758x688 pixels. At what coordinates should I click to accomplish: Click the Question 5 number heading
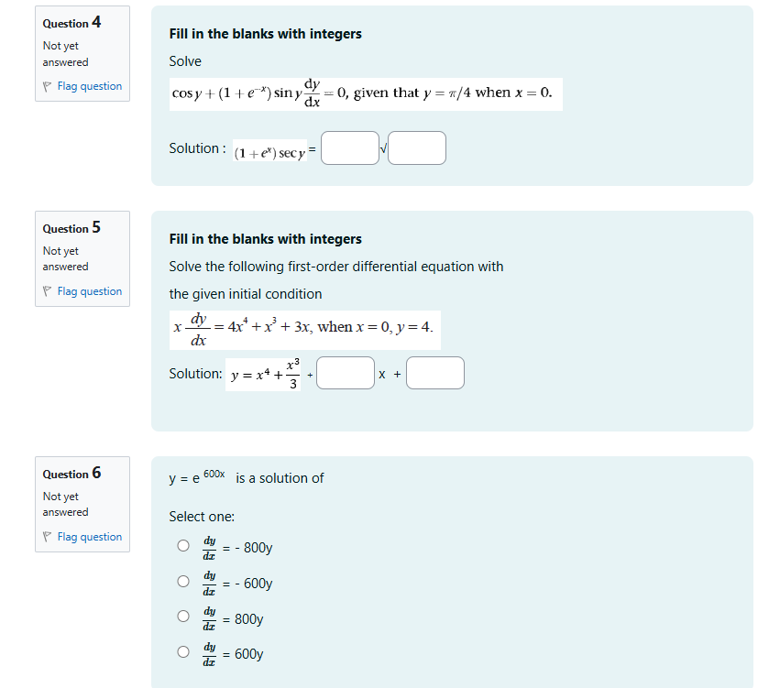pyautogui.click(x=71, y=227)
